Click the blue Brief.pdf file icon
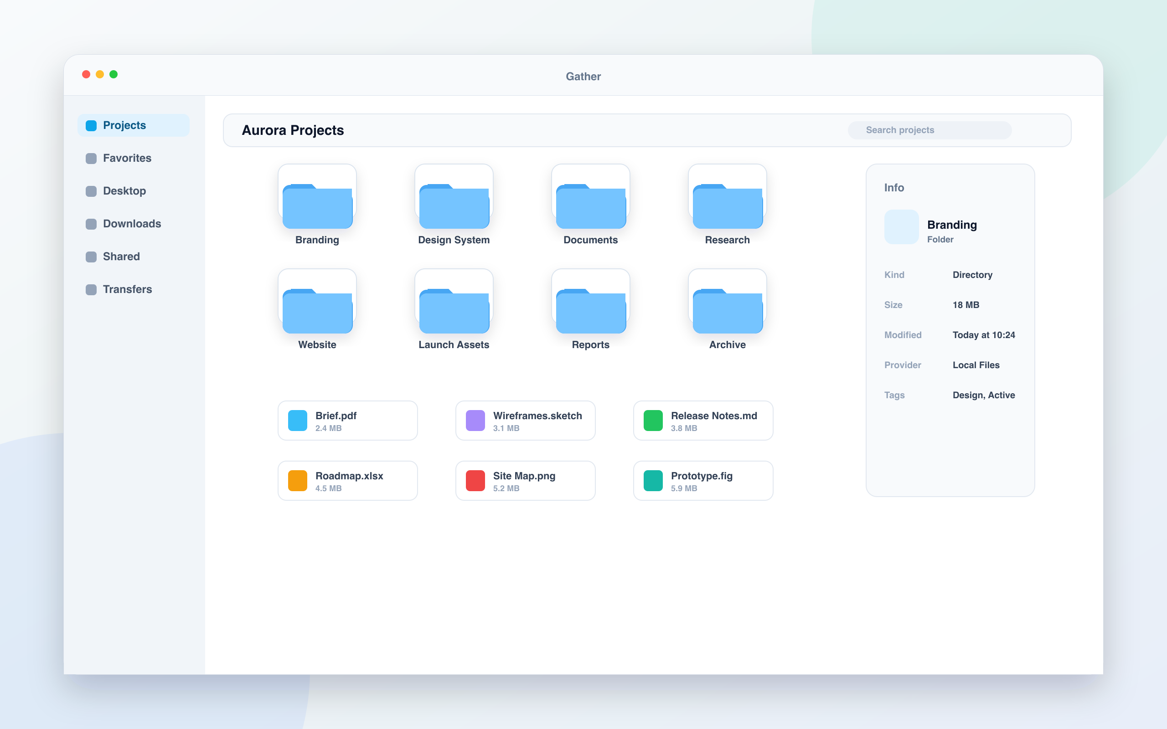 click(x=298, y=421)
